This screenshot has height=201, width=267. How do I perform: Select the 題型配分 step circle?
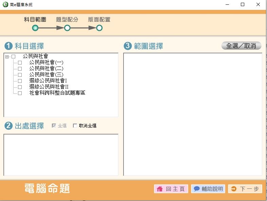click(x=67, y=28)
